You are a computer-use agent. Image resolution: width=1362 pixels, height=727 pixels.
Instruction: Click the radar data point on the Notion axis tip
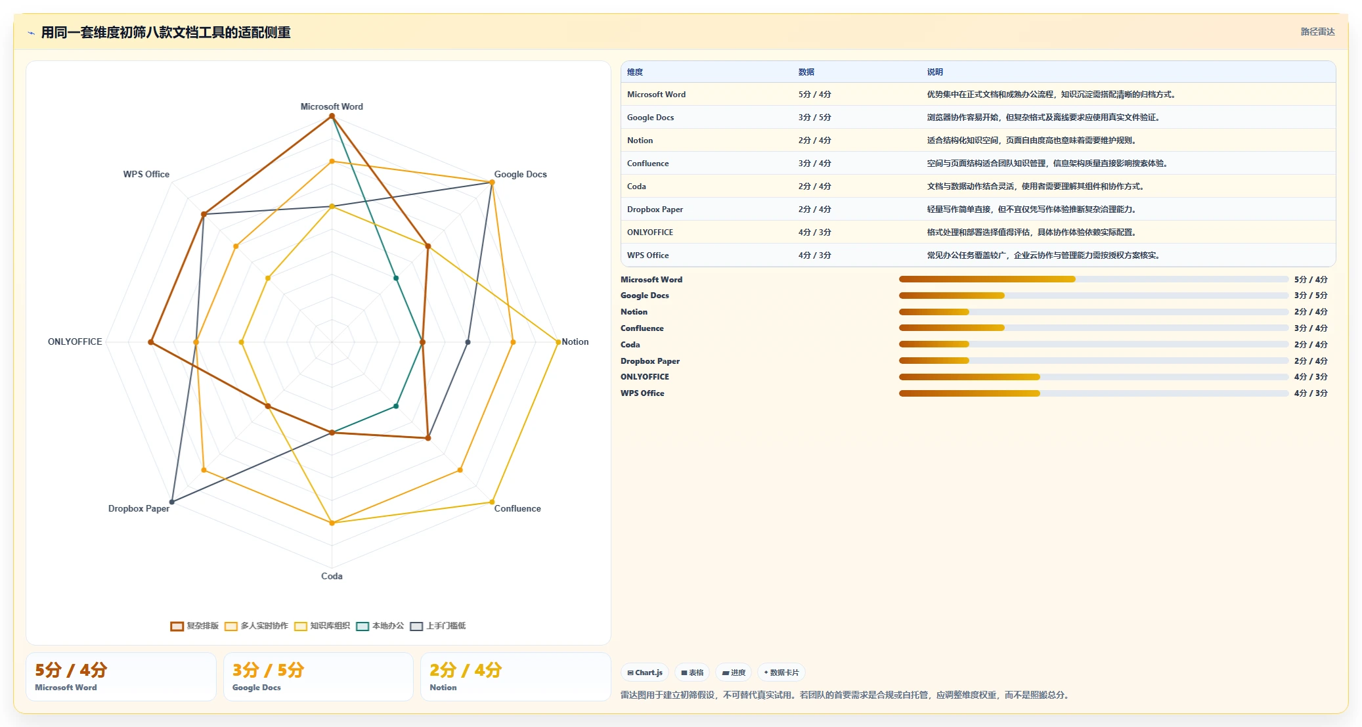point(558,342)
